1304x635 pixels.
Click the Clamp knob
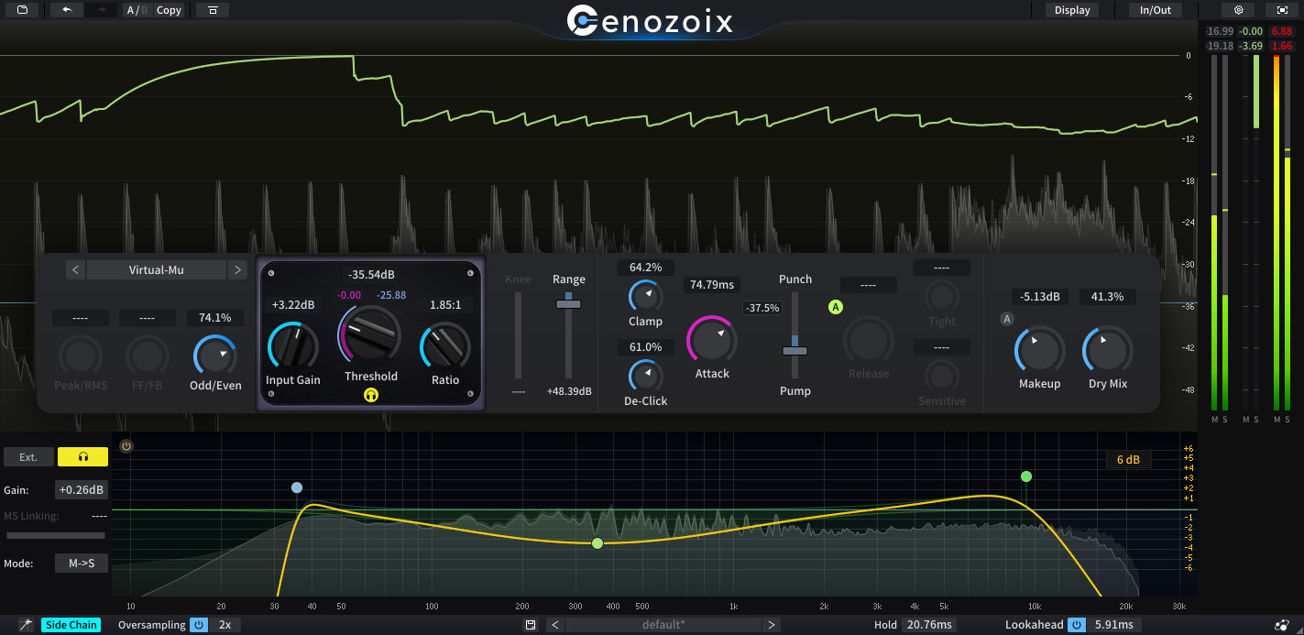645,297
